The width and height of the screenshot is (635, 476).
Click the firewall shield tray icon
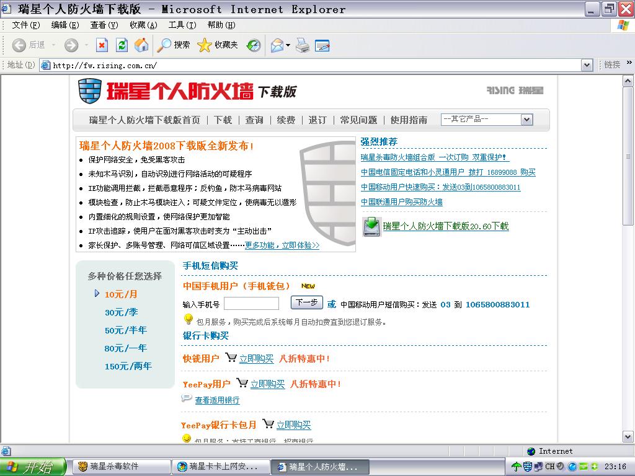click(527, 466)
